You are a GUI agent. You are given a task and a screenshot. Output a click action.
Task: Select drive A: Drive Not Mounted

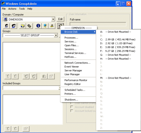click(x=118, y=32)
